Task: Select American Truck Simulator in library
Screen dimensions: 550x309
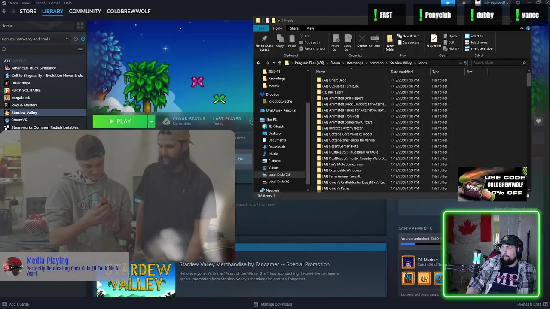Action: tap(34, 68)
